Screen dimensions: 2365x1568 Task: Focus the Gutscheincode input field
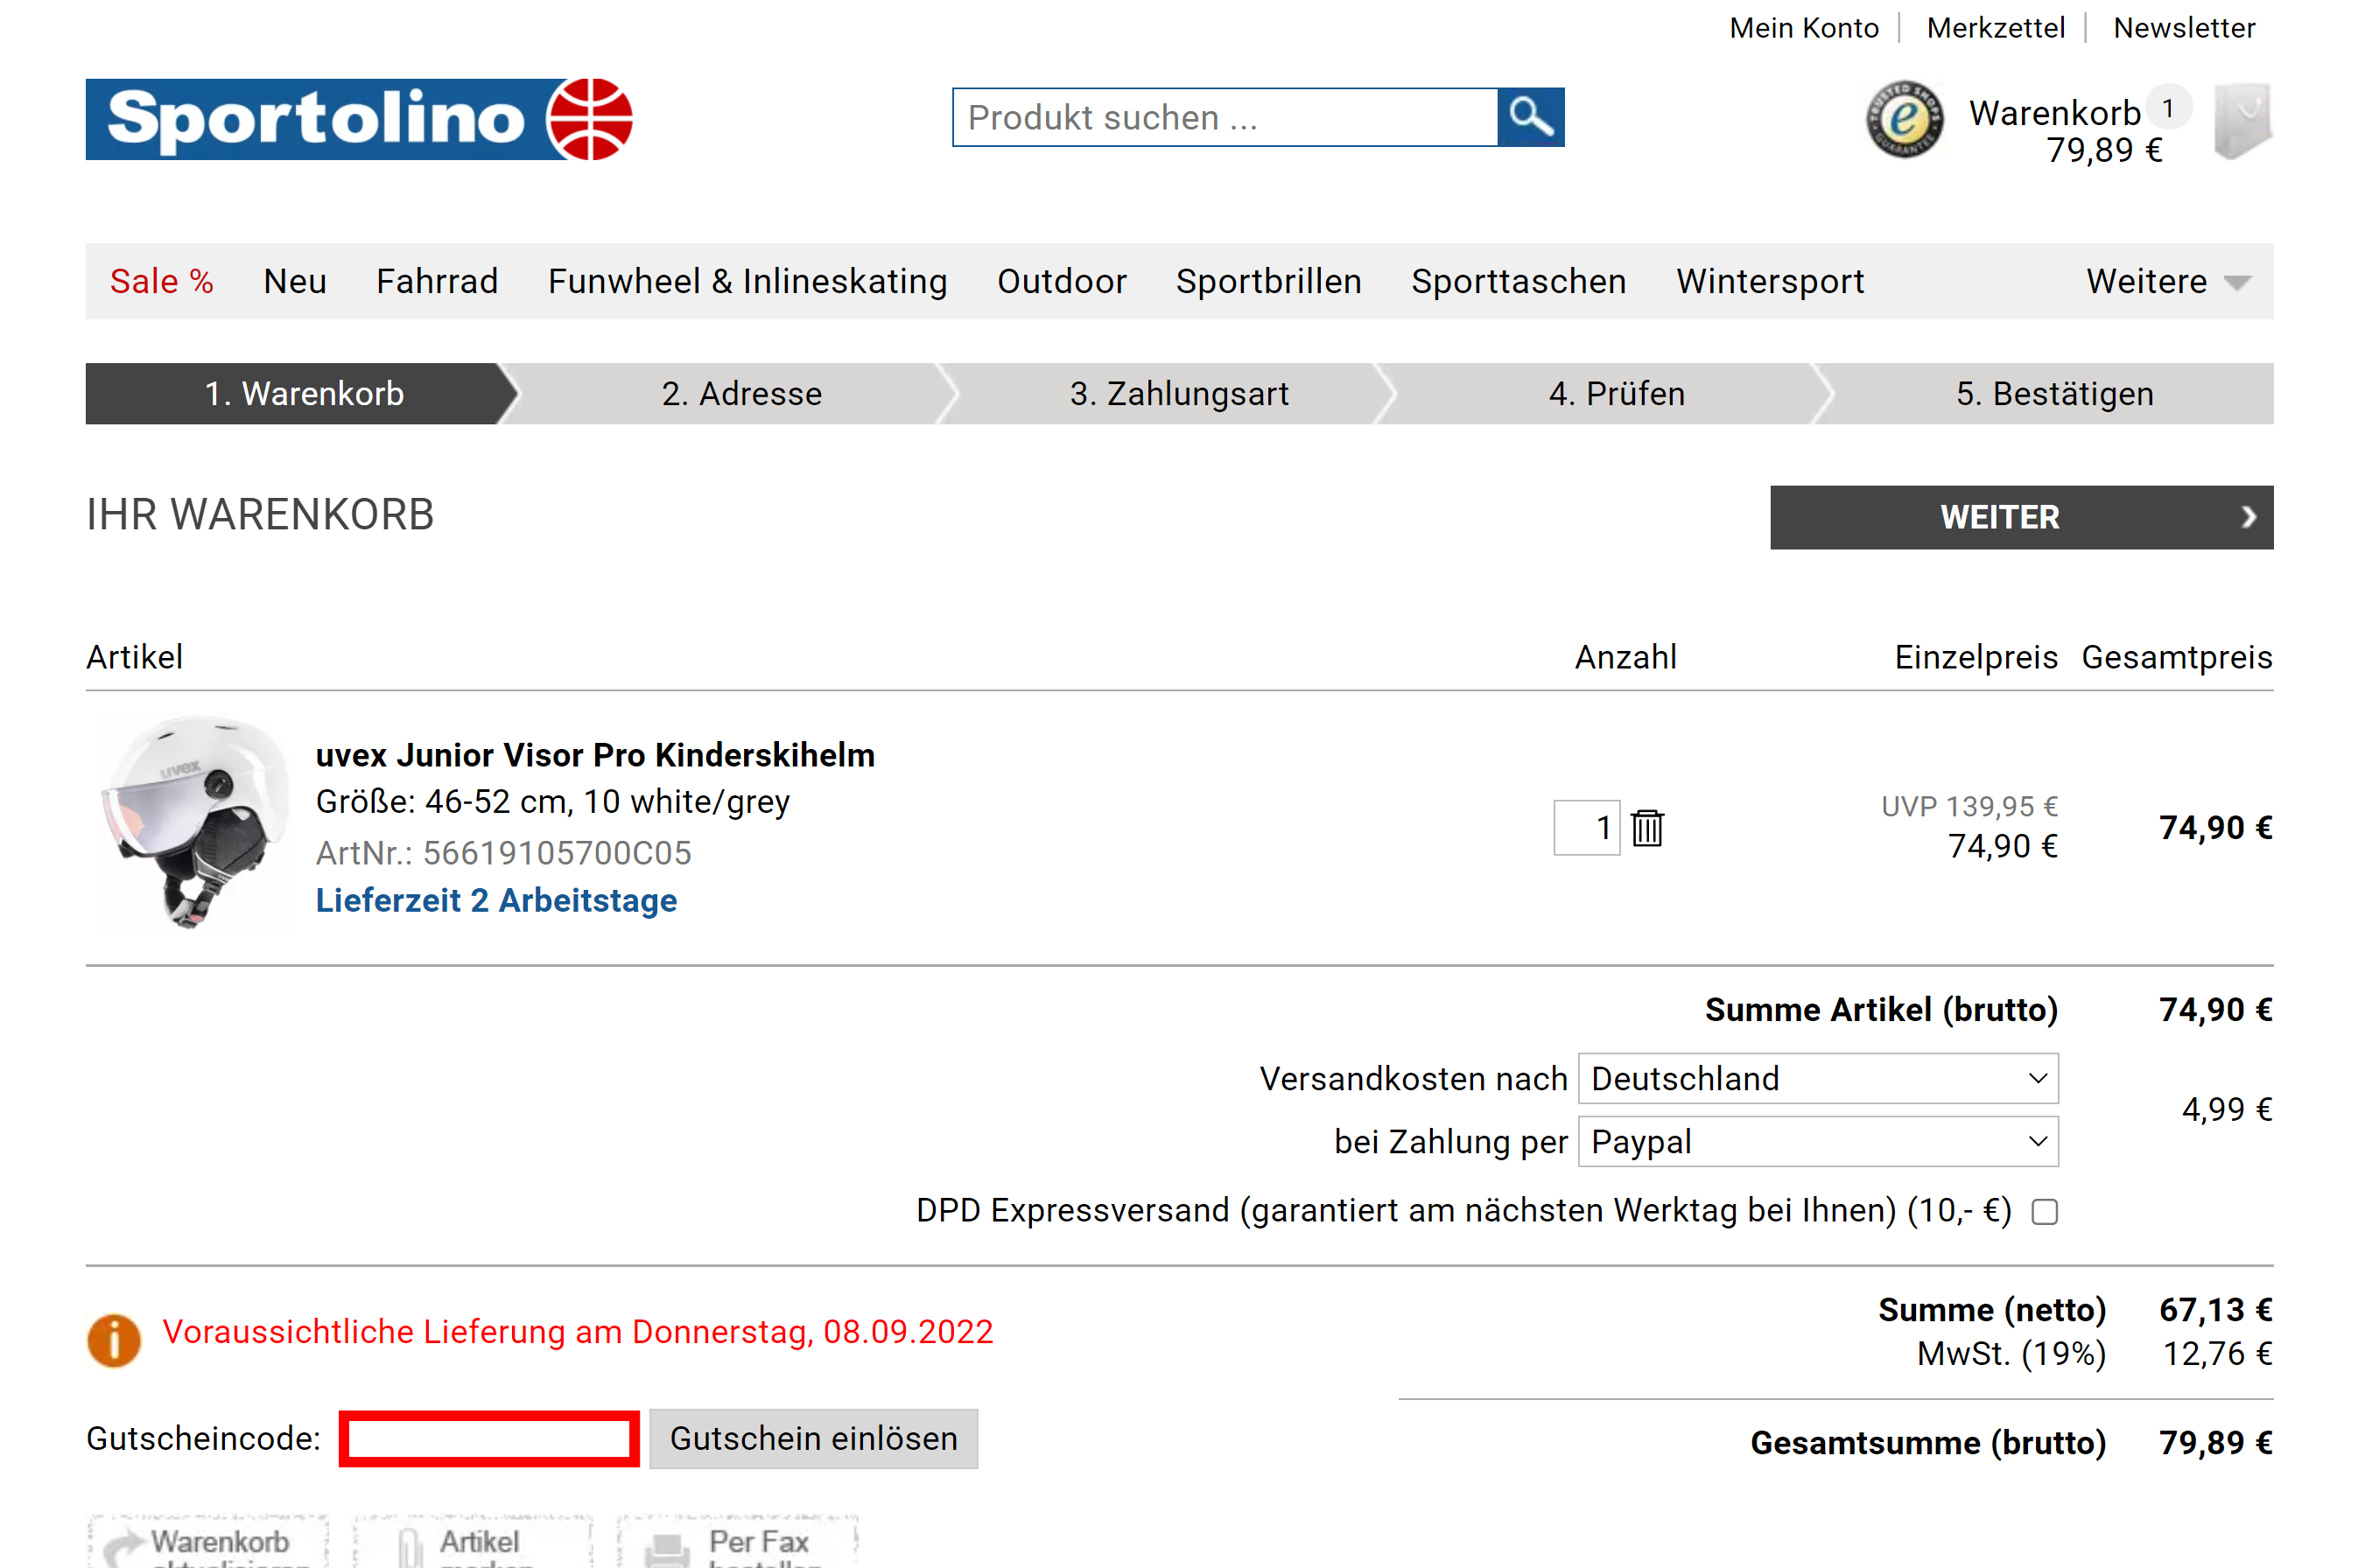[x=489, y=1438]
